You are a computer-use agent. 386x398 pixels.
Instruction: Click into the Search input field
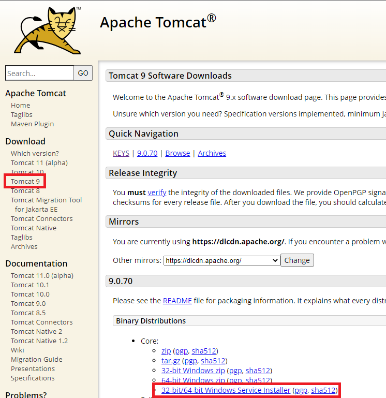[x=40, y=73]
